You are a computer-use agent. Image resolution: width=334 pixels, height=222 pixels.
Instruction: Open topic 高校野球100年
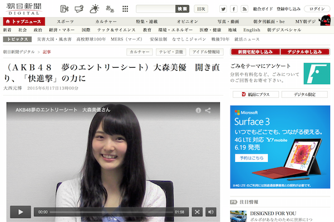click(91, 39)
